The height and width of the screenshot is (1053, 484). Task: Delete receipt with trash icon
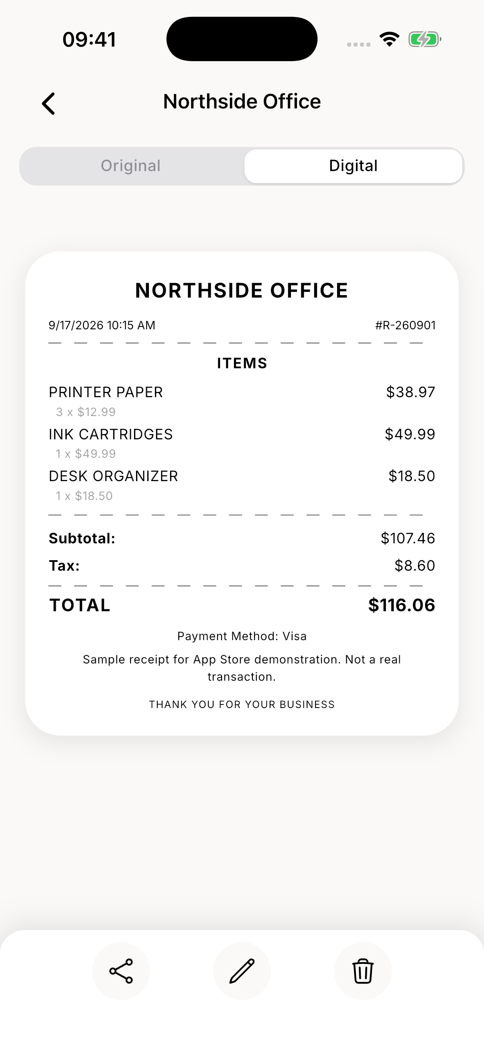point(363,971)
